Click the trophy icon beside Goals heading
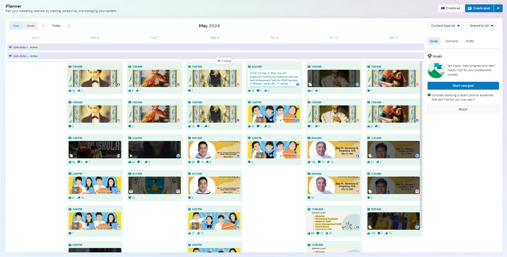Viewport: 507px width, 257px height. pyautogui.click(x=430, y=56)
